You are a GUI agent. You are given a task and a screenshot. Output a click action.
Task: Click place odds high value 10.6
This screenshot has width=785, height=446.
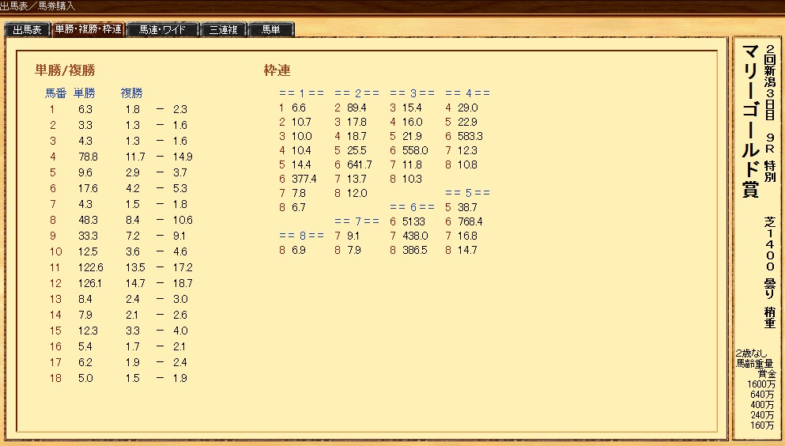183,220
